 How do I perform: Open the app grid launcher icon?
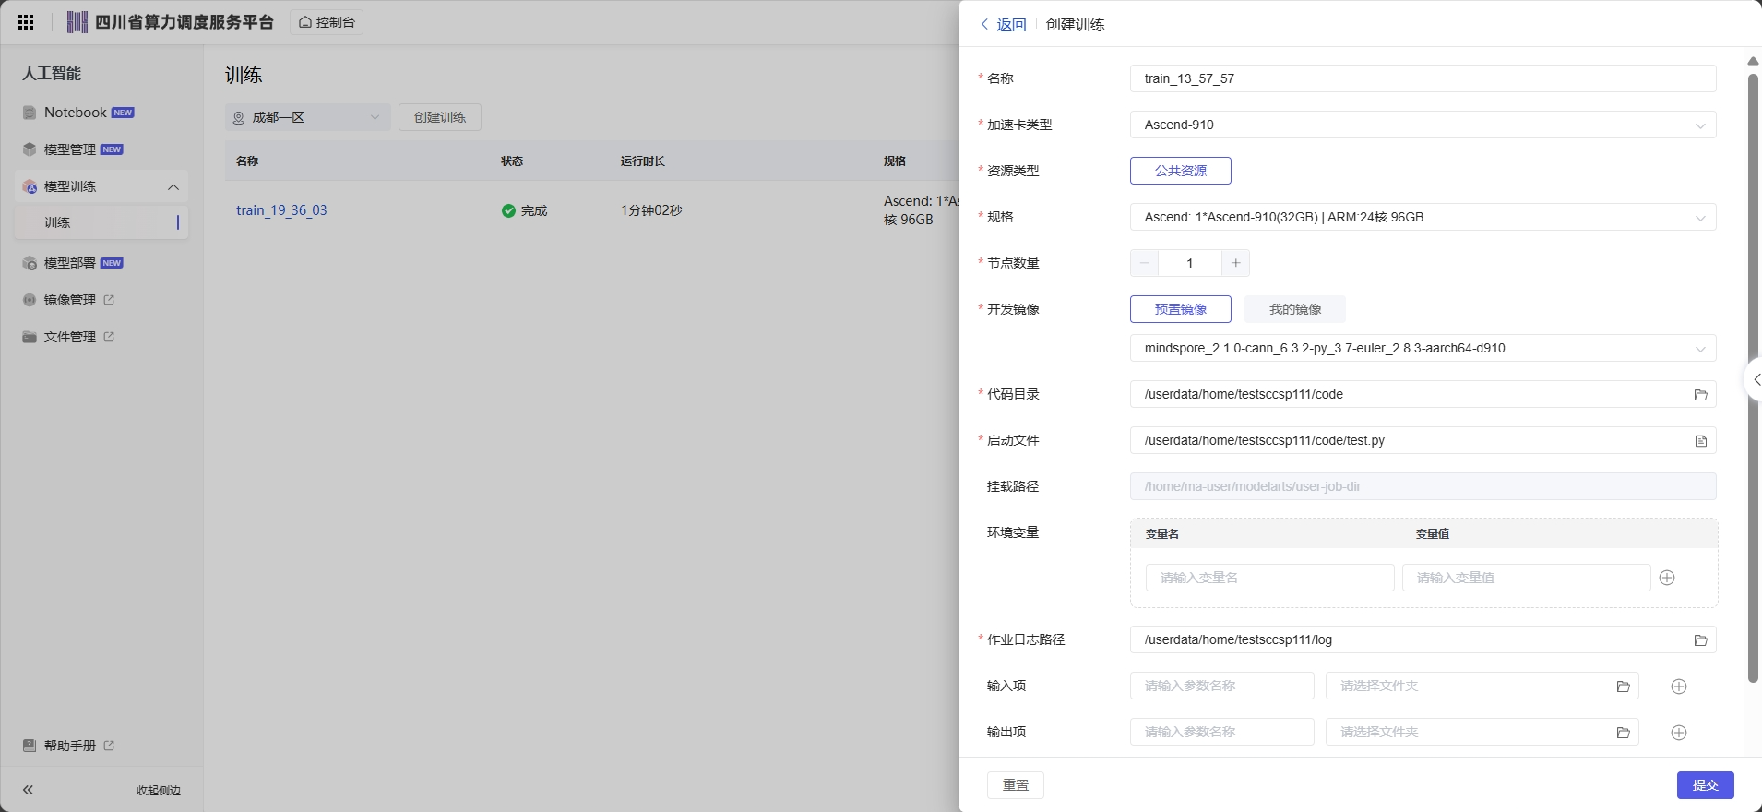click(26, 22)
